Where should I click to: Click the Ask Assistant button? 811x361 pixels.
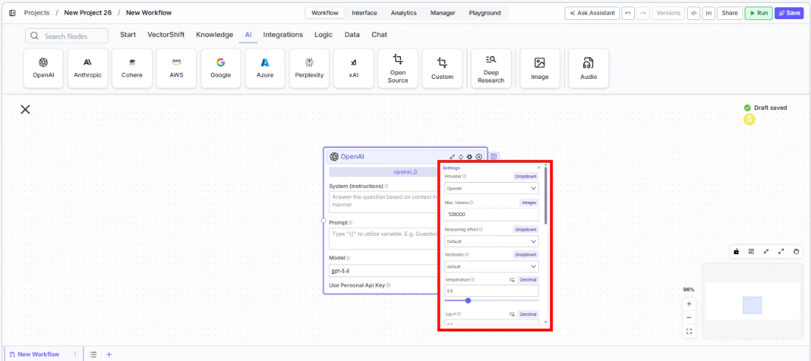pos(592,13)
